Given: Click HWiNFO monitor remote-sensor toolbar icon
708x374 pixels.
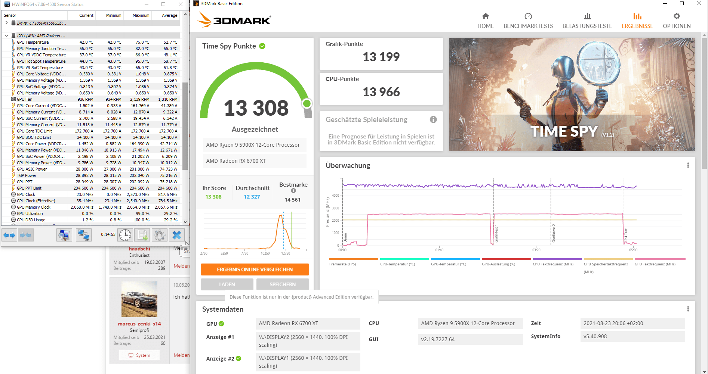Looking at the screenshot, I should click(64, 235).
